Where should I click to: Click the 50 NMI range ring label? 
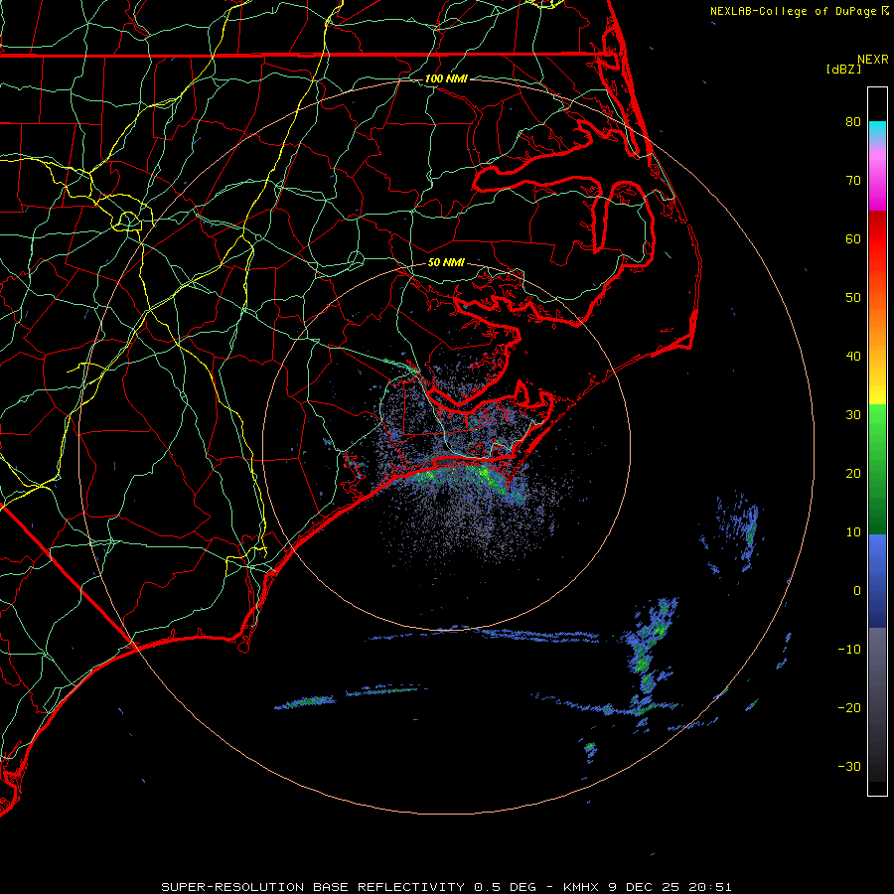click(446, 262)
